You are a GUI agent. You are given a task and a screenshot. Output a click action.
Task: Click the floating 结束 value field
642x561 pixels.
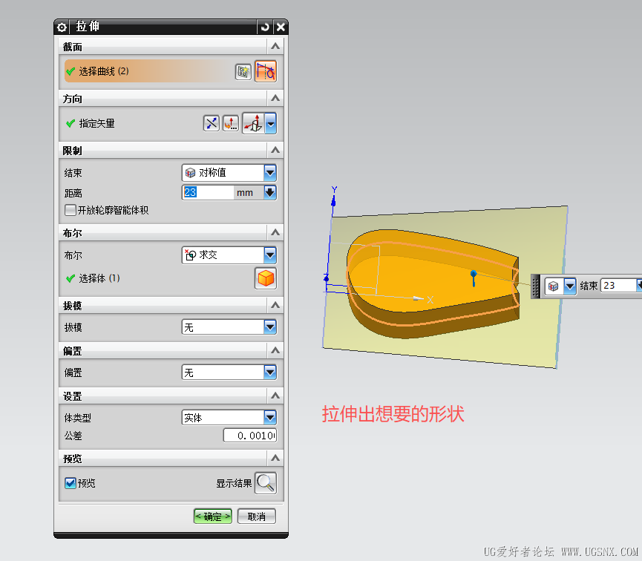(619, 286)
